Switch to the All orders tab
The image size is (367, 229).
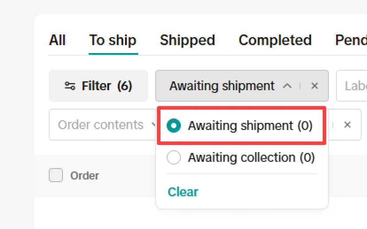coord(57,40)
